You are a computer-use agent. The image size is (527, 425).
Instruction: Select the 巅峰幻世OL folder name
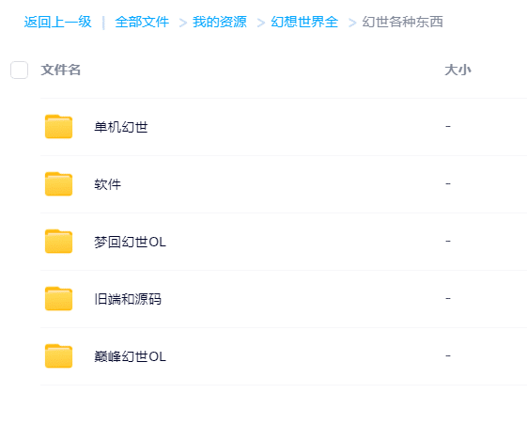(x=130, y=356)
